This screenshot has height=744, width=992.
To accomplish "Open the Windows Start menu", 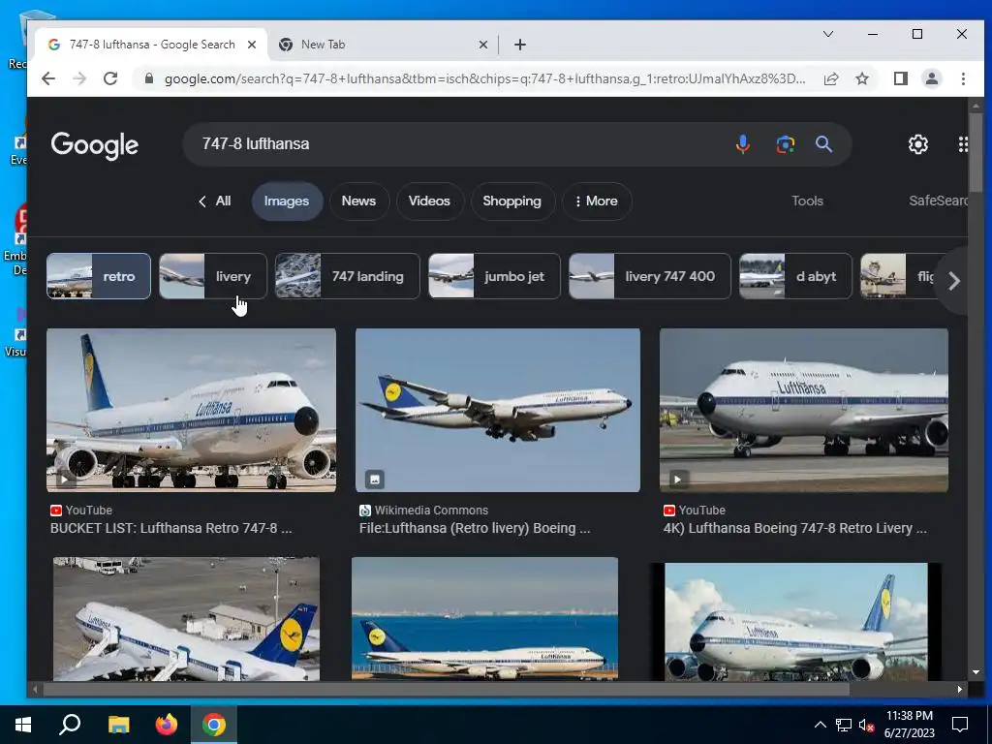I will (x=23, y=725).
